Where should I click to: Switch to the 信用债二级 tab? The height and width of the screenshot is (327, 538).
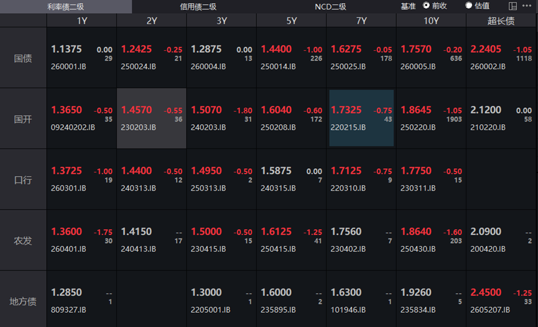click(198, 6)
